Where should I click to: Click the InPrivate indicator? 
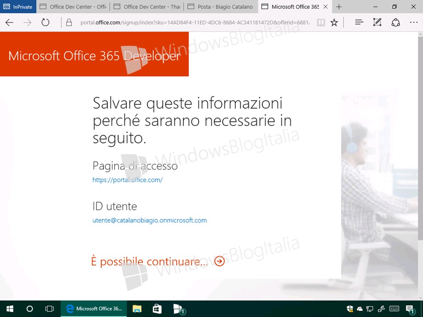[18, 7]
